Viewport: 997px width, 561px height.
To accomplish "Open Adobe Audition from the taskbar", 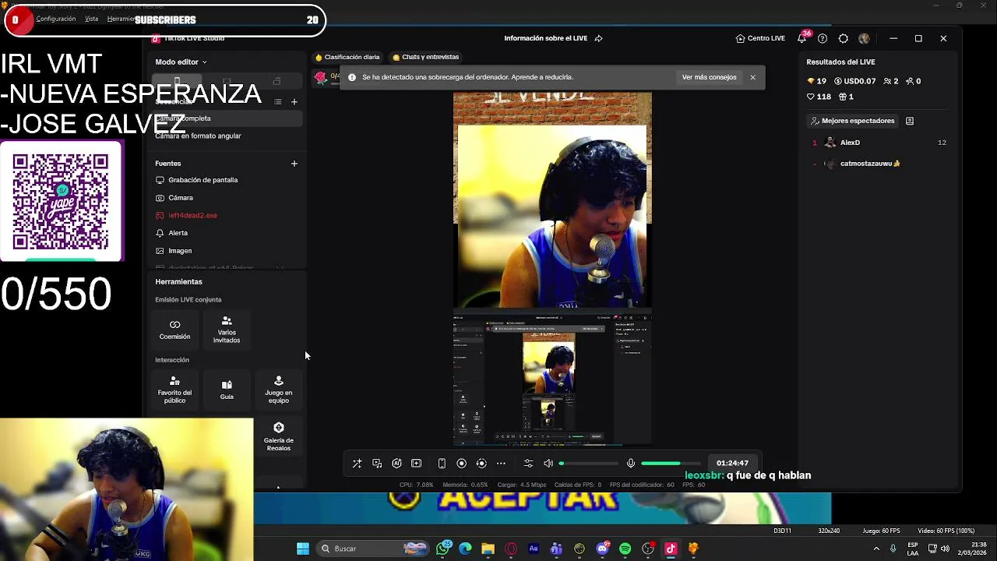I will pos(534,549).
